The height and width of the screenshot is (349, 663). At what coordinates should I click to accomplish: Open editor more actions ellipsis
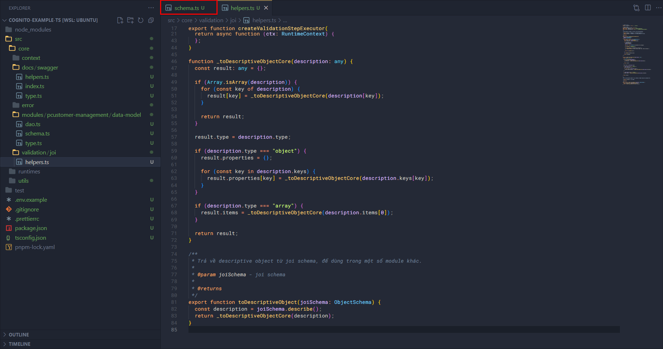659,8
